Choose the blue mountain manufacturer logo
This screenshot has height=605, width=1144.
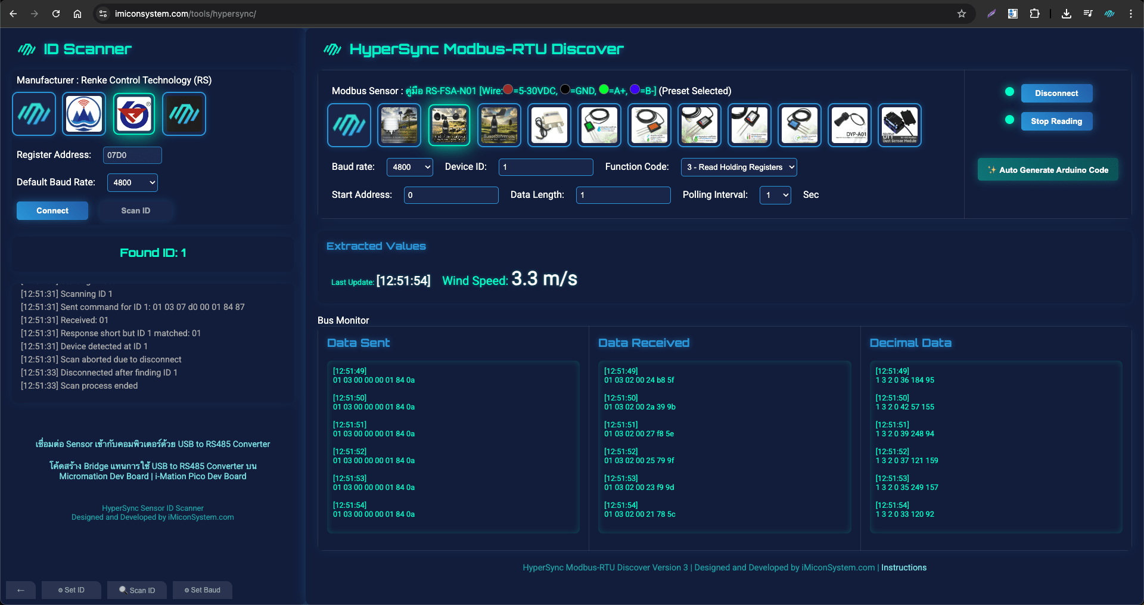click(84, 114)
